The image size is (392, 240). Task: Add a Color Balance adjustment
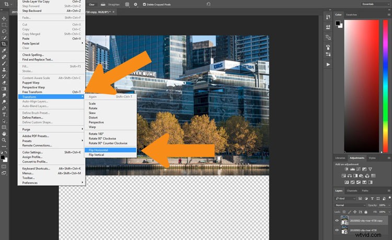pos(350,176)
